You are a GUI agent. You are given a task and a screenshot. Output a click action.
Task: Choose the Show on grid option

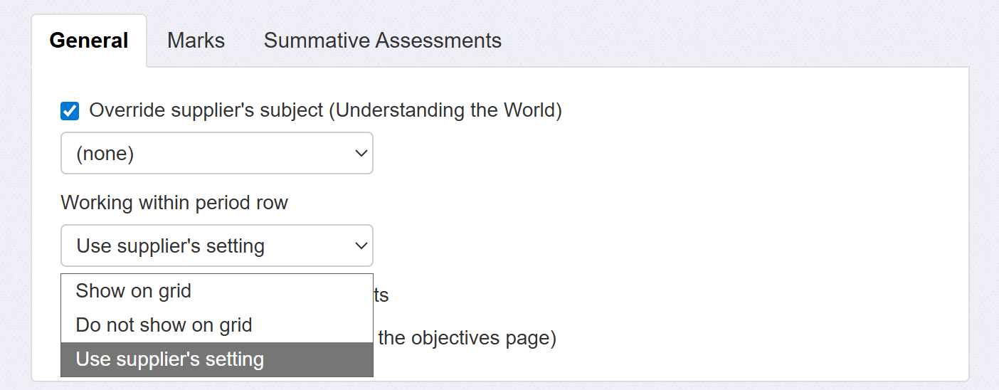pyautogui.click(x=134, y=291)
